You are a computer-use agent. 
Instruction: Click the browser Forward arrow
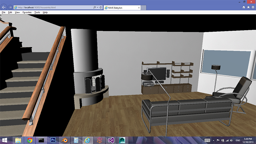click(10, 7)
